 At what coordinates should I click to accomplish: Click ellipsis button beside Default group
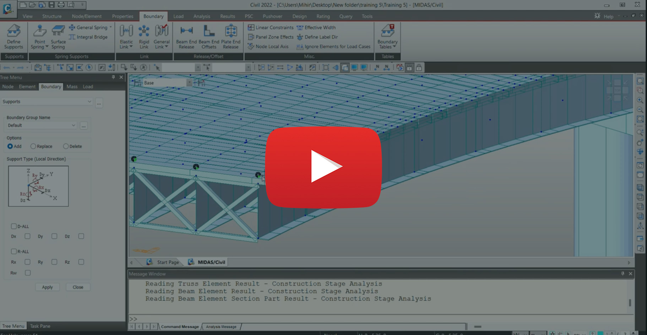pyautogui.click(x=83, y=125)
